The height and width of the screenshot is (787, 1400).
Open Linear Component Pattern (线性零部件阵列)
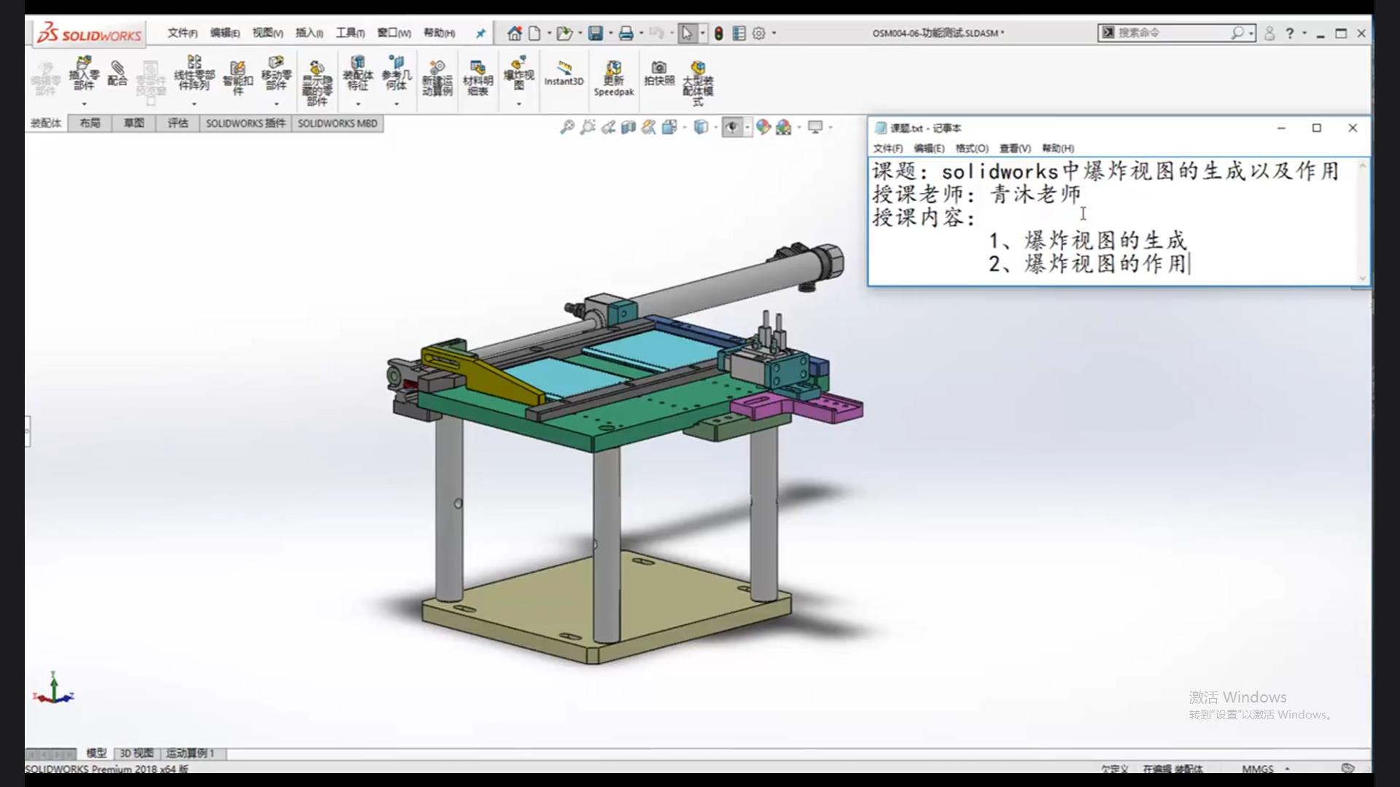pos(194,73)
